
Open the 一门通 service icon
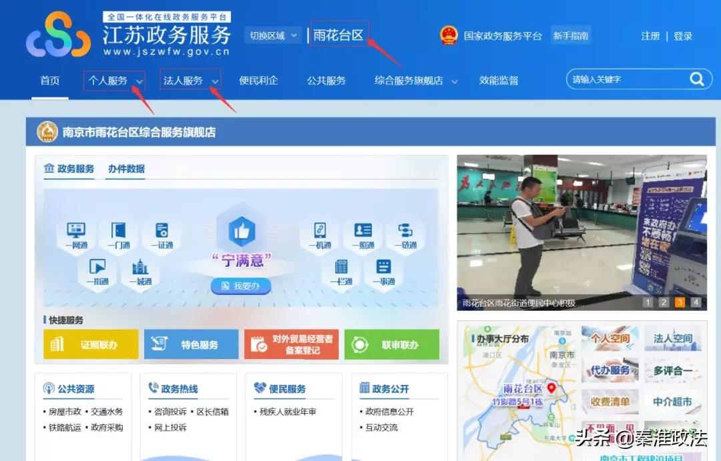click(118, 235)
